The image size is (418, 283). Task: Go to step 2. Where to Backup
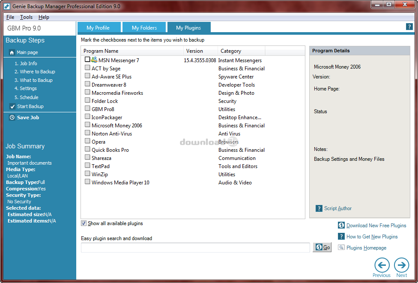coord(35,72)
